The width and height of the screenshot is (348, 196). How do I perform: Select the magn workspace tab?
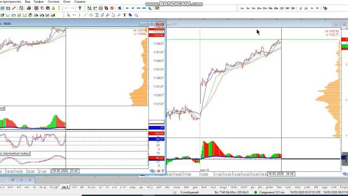click(x=223, y=187)
